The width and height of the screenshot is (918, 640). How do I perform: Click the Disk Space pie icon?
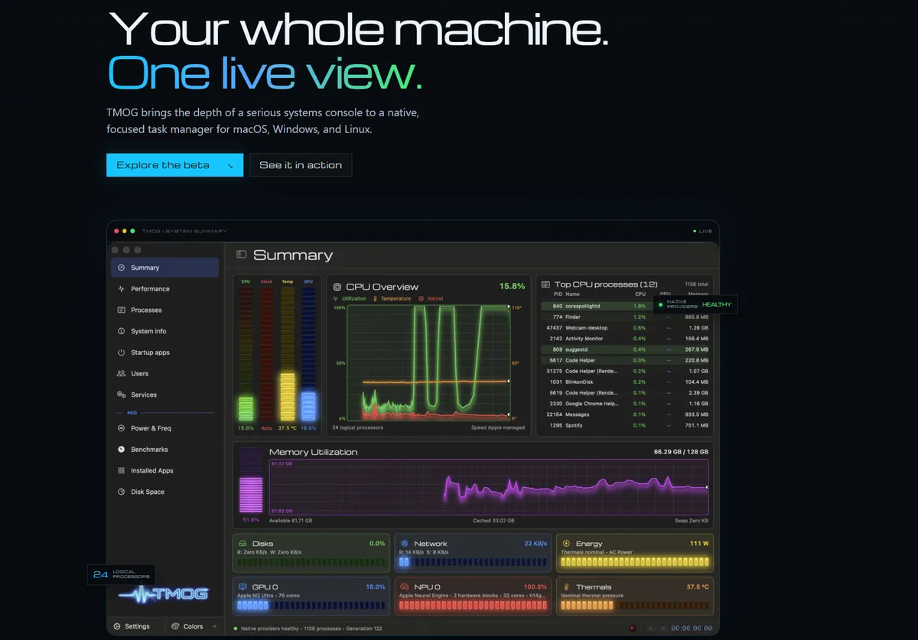pyautogui.click(x=122, y=492)
